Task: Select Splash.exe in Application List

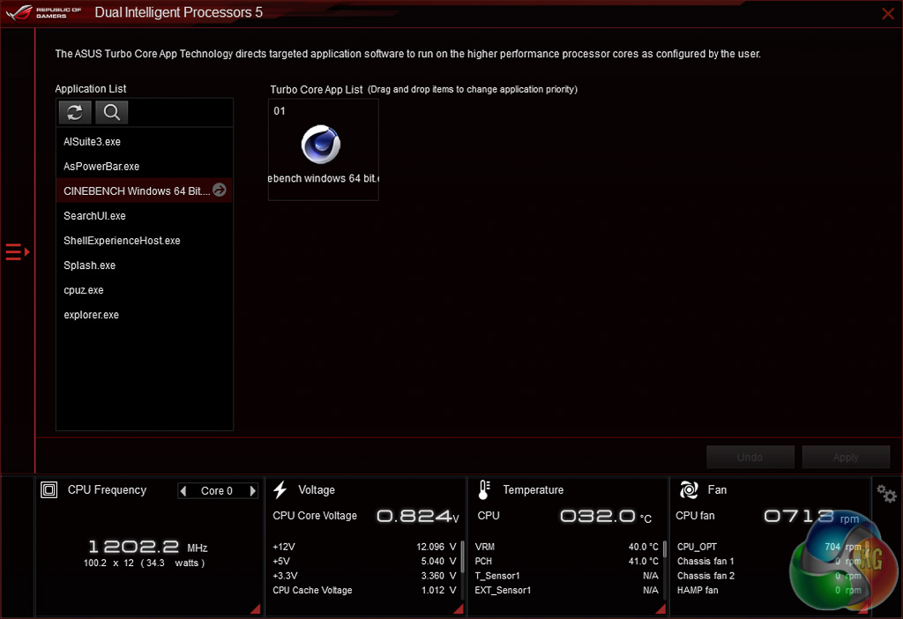Action: (144, 265)
